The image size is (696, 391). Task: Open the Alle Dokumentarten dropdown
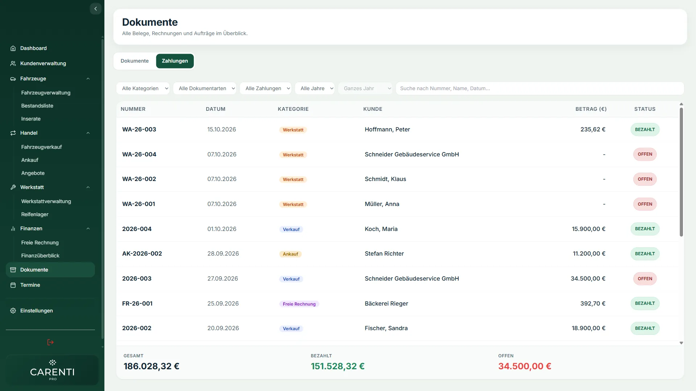tap(205, 88)
